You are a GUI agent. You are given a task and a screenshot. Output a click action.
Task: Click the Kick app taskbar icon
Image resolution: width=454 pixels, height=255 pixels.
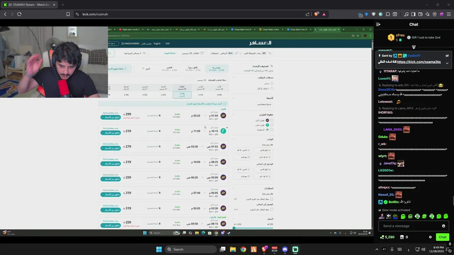(x=295, y=249)
